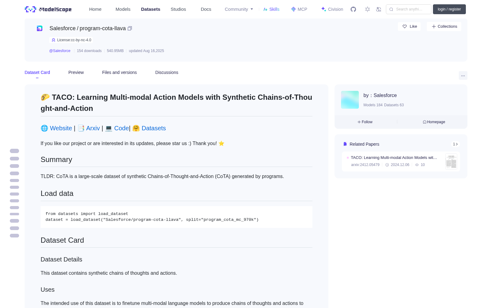Screen dimensions: 492x308
Task: Open the Arxiv link
Action: [x=93, y=128]
